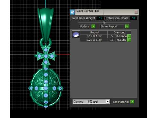Click the round gem preview thumbnail
The width and height of the screenshot is (157, 118).
pyautogui.click(x=76, y=34)
